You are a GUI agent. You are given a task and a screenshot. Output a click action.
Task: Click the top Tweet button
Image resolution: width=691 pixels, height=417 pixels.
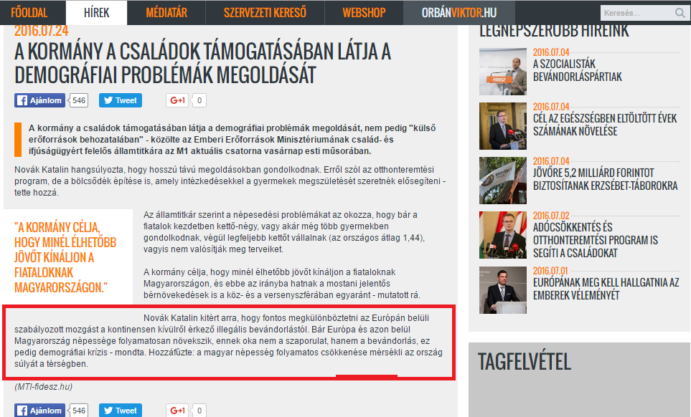coord(121,100)
